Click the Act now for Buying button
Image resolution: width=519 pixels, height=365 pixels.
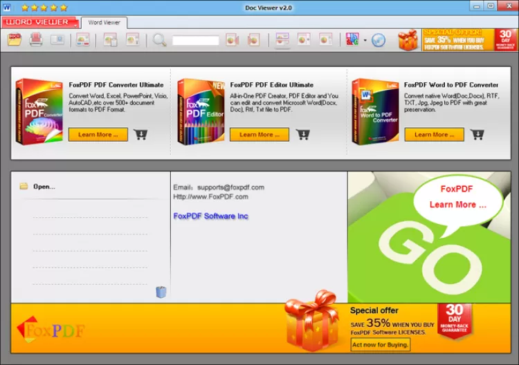[x=381, y=344]
